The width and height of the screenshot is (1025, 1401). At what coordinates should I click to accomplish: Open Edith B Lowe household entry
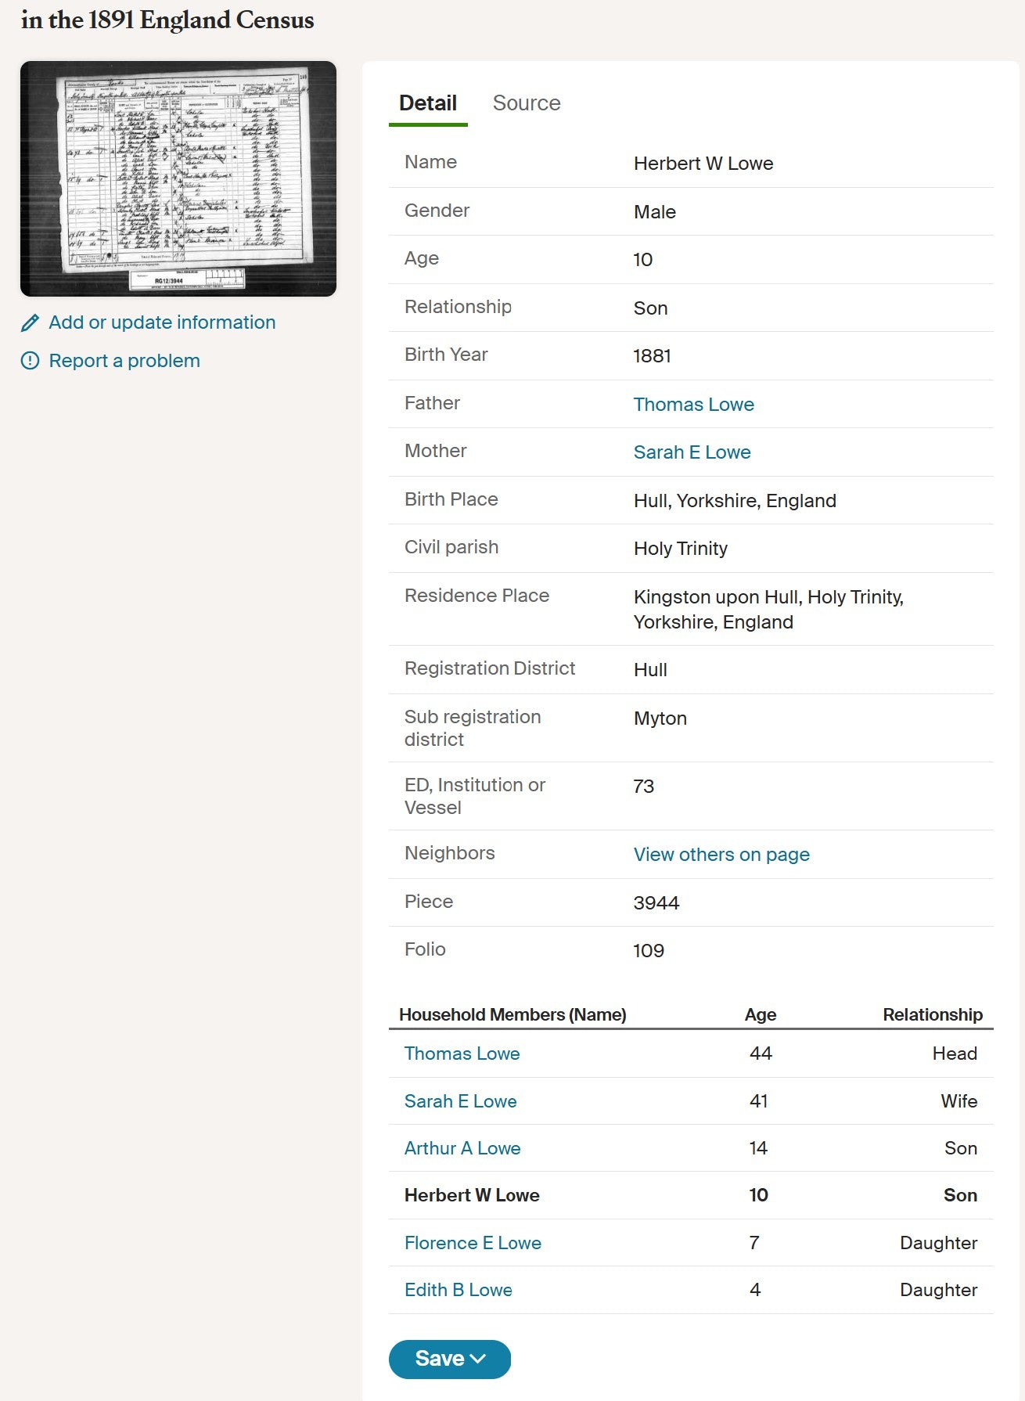click(x=458, y=1290)
